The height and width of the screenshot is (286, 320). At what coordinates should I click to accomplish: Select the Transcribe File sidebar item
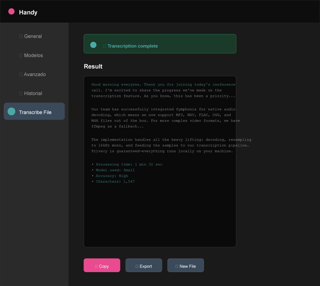tap(34, 111)
